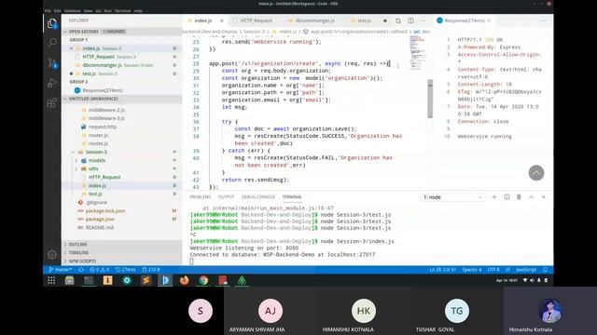Viewport: 597px width, 335px height.
Task: Close the index.js editor tab
Action: coord(222,20)
